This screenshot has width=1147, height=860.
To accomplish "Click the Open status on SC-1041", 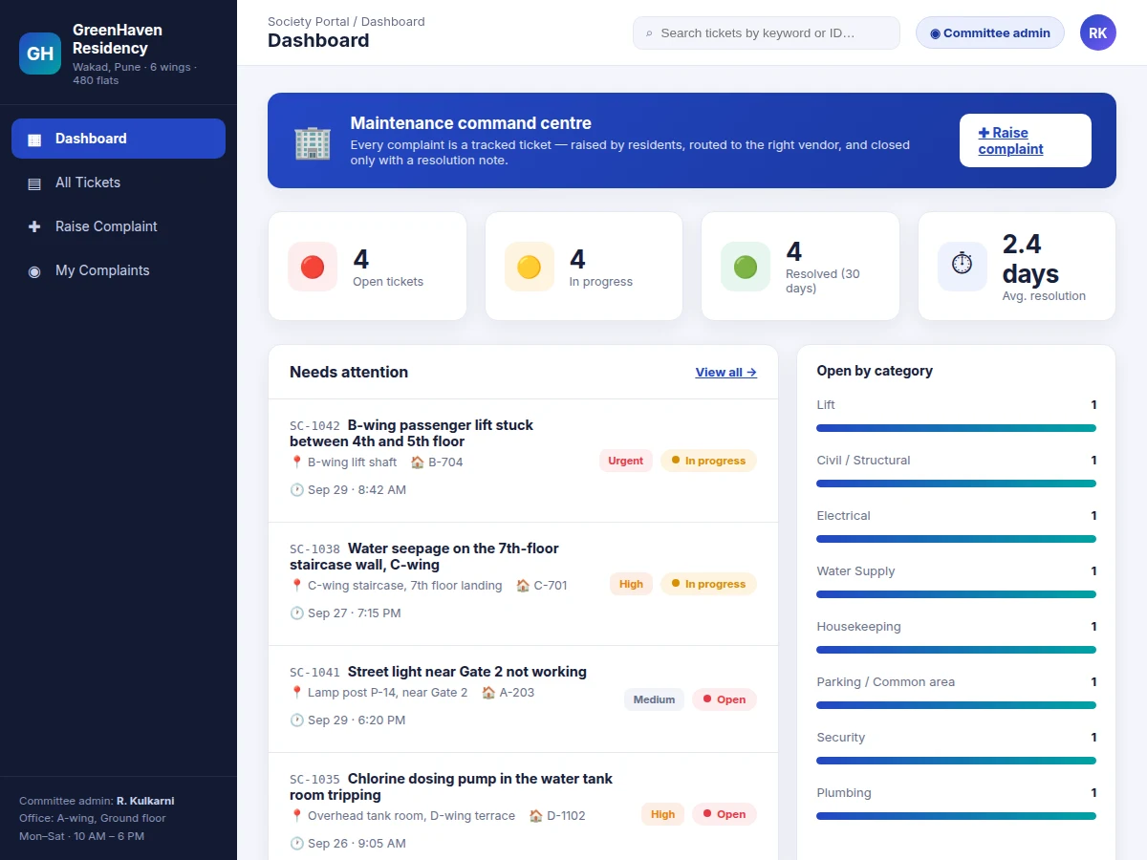I will click(x=725, y=699).
